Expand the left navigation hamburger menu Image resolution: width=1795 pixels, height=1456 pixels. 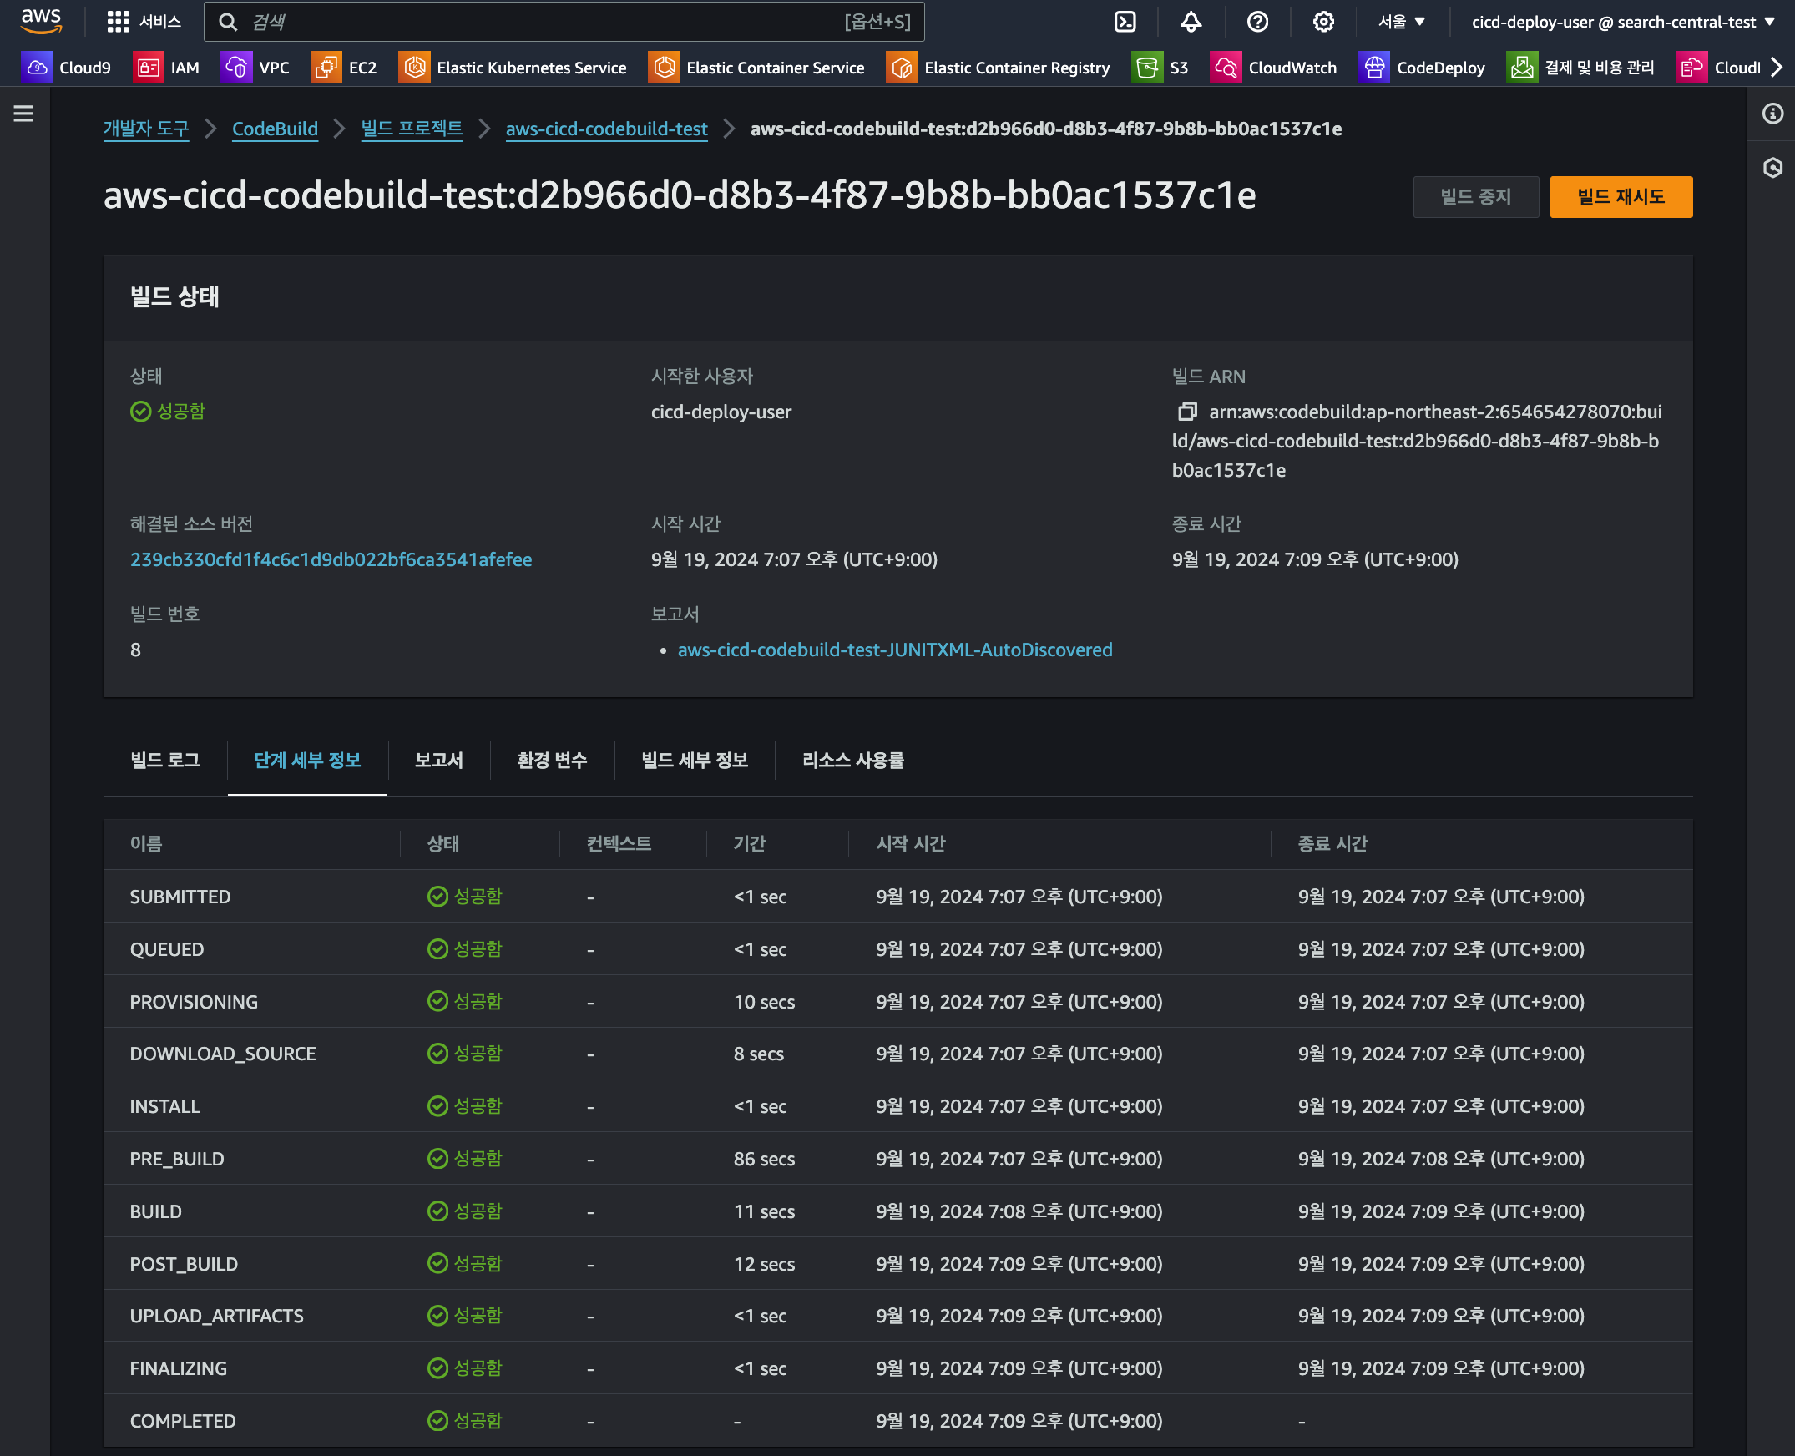click(x=23, y=114)
